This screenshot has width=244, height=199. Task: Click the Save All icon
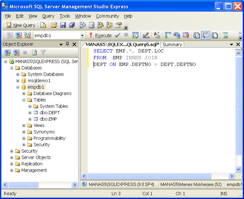(x=72, y=25)
